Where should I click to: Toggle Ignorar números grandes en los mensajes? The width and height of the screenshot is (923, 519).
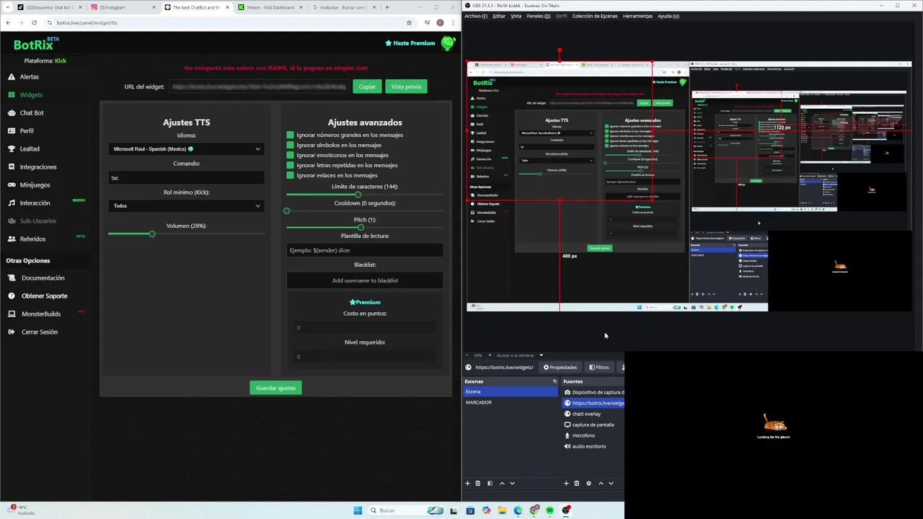tap(290, 135)
